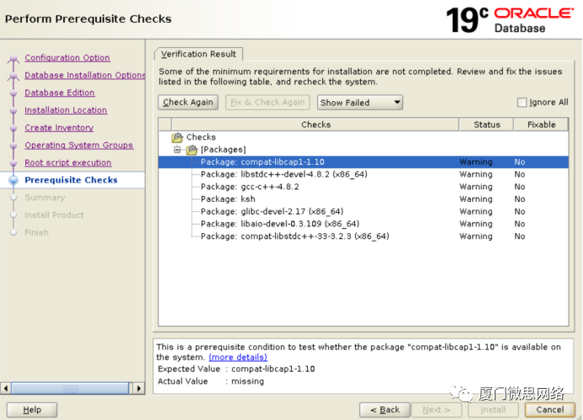Click the Fix & Check Again button
Viewport: 583px width, 420px height.
(x=268, y=103)
